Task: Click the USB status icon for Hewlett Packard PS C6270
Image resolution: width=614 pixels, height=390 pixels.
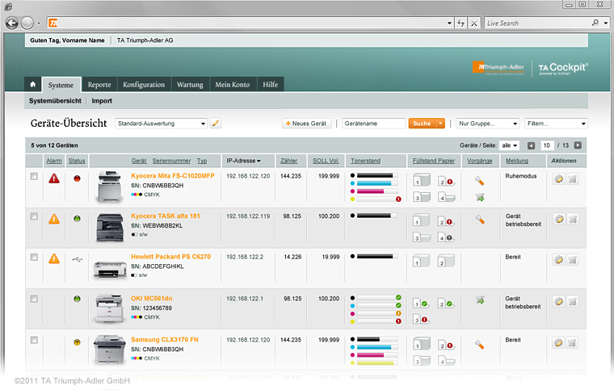Action: coord(77,259)
